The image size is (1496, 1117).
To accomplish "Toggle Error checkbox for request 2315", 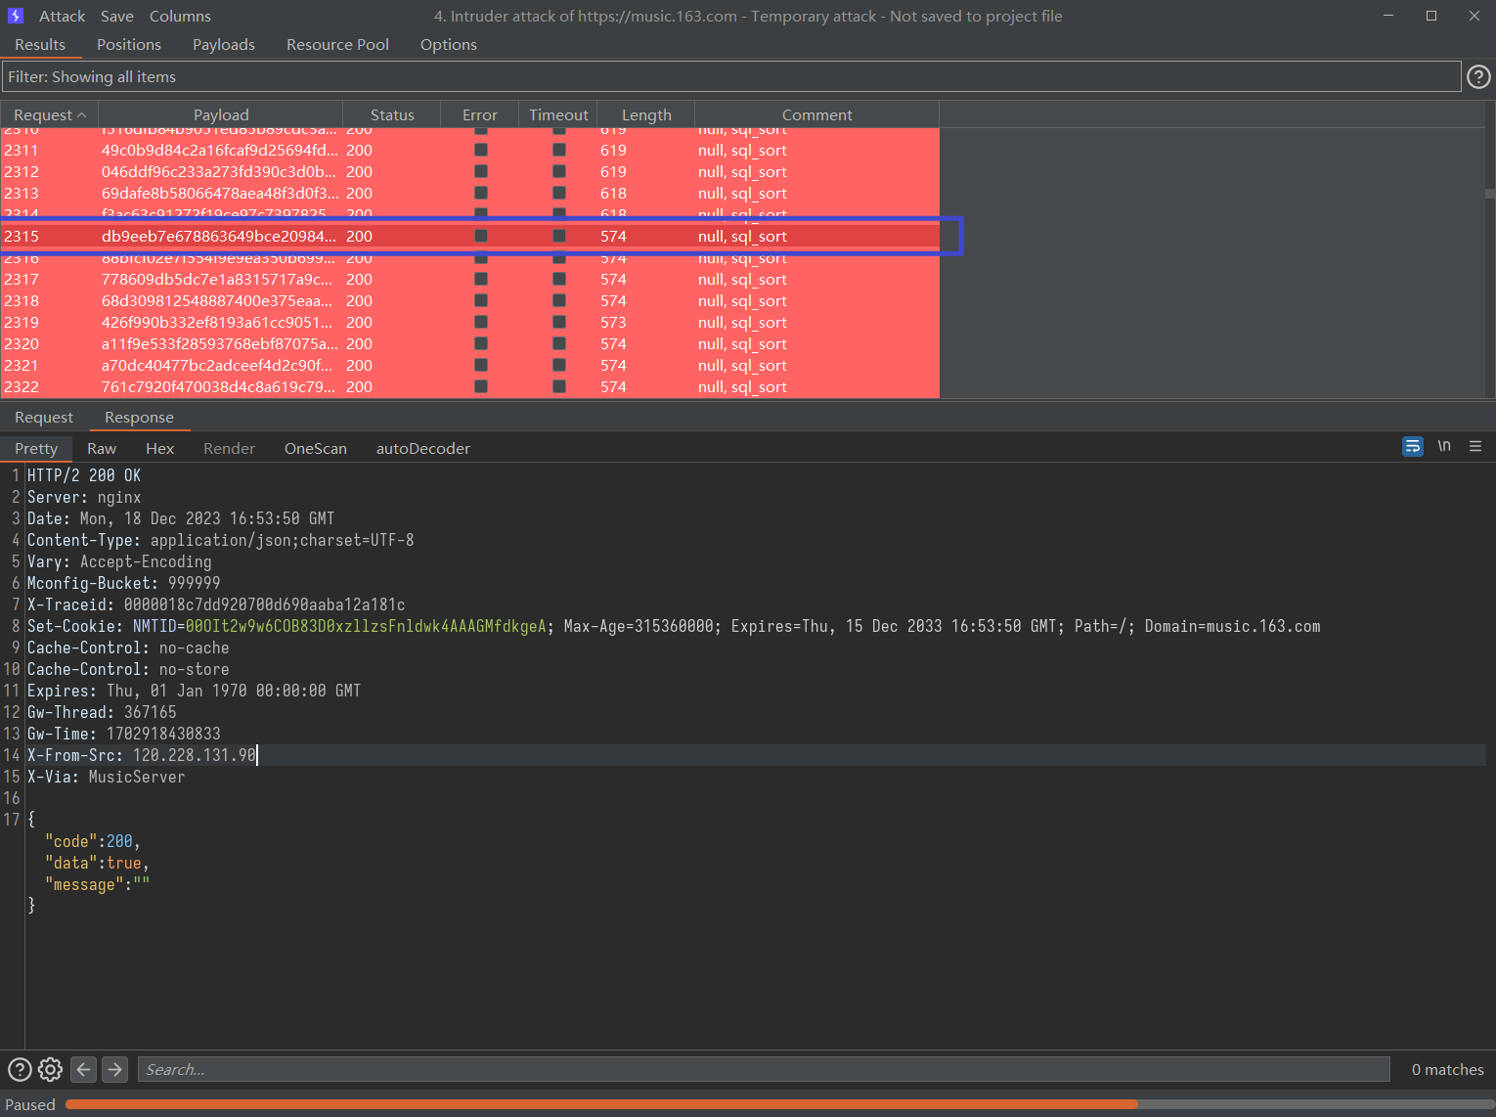I will pyautogui.click(x=481, y=237).
